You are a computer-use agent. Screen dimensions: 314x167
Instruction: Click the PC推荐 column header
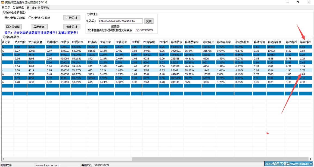tap(164, 42)
